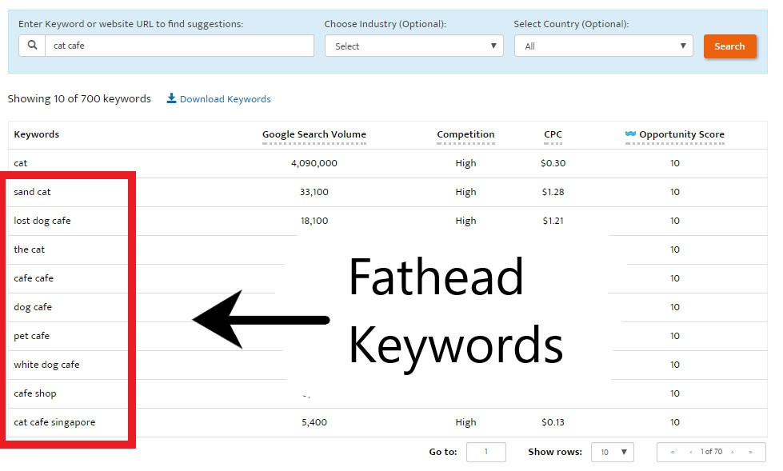Click the Keywords column header

point(37,134)
